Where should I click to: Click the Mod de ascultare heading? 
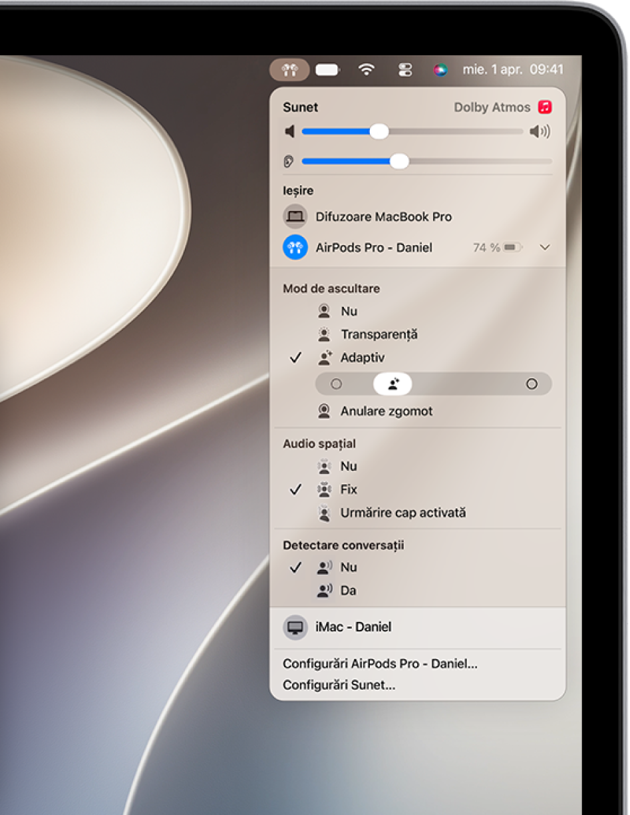331,288
